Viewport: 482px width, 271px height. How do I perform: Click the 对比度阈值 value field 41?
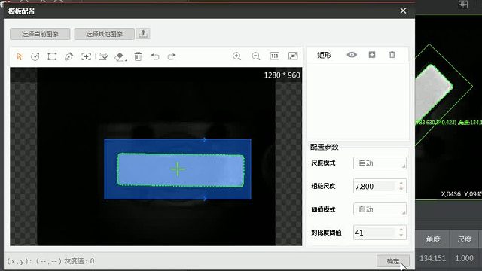tap(375, 233)
